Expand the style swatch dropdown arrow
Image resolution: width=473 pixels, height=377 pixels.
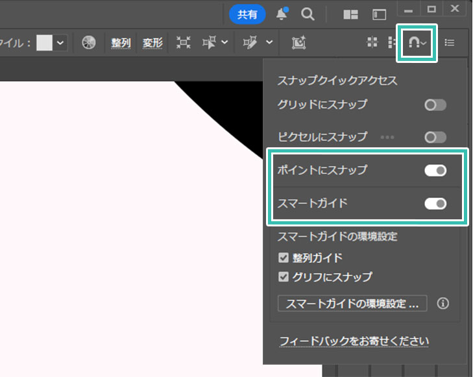(x=60, y=43)
